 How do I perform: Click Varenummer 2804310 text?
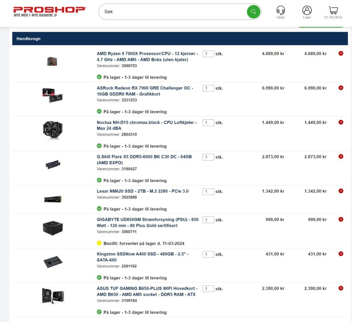(x=117, y=135)
